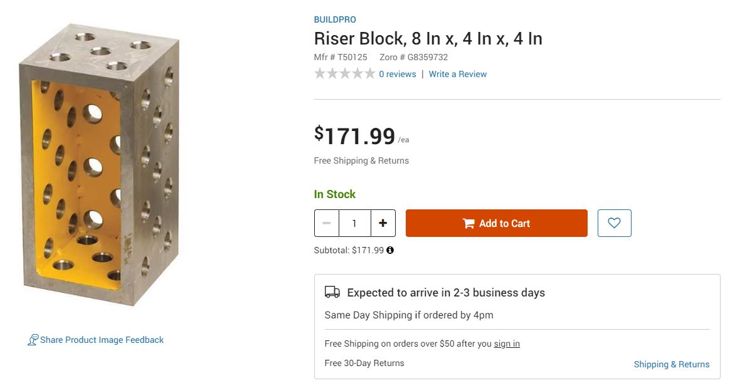The height and width of the screenshot is (388, 730).
Task: Click the info icon beside Subtotal
Action: click(x=390, y=250)
